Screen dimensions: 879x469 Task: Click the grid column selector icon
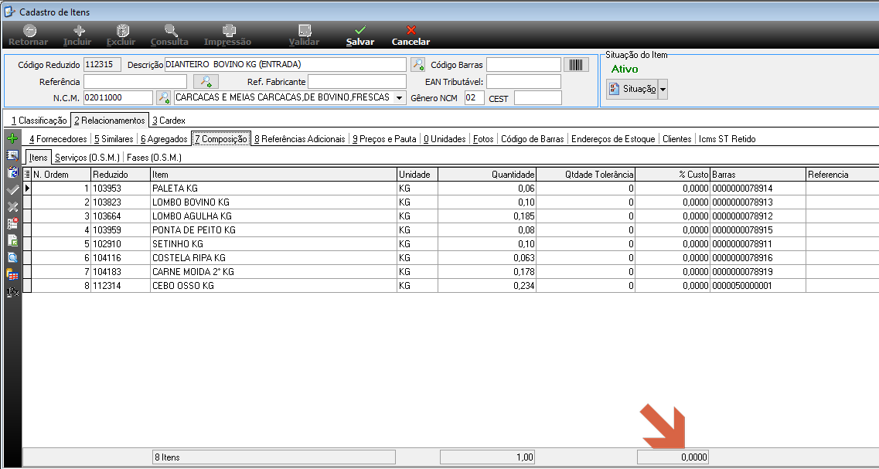tap(27, 175)
